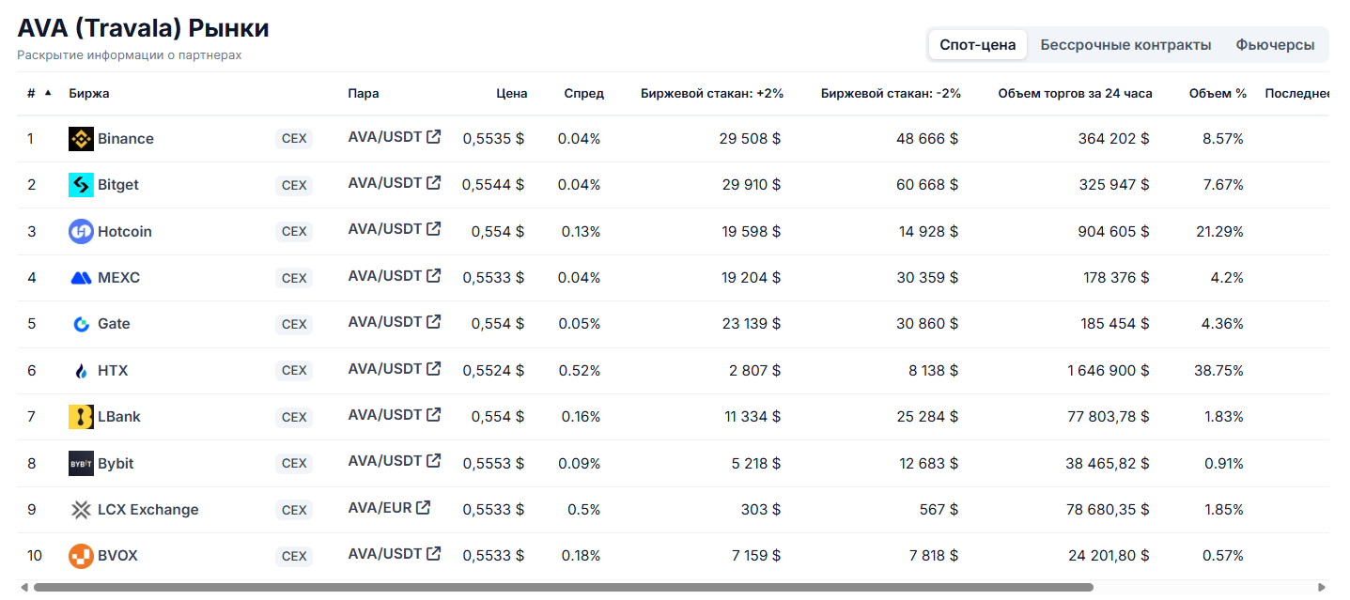Click the right arrow of horizontal scrollbar
The width and height of the screenshot is (1350, 600).
point(1322,588)
